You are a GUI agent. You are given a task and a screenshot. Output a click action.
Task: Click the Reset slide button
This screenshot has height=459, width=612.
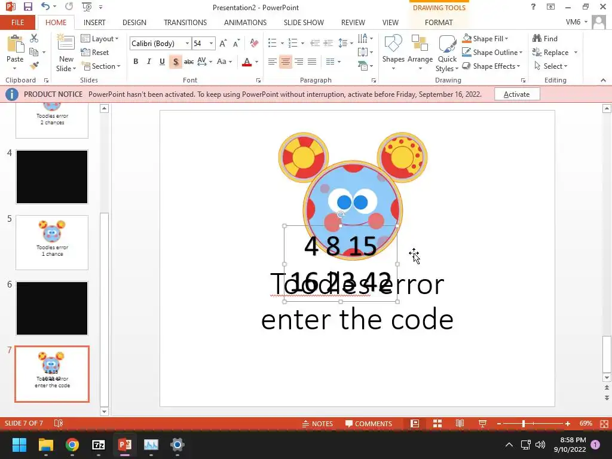(x=95, y=53)
